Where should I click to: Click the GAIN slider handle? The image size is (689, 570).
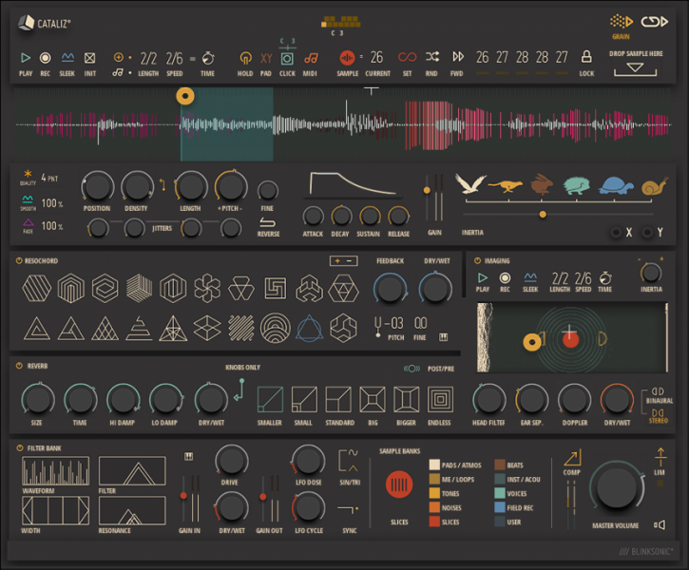tap(427, 190)
